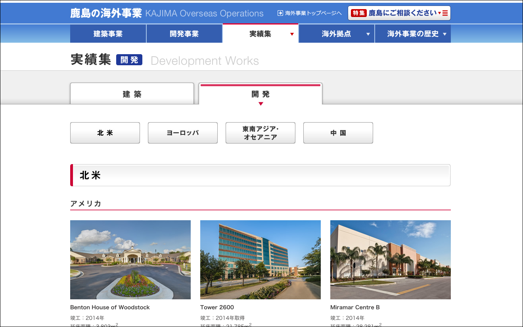The height and width of the screenshot is (327, 523).
Task: Click the Tower 2600 title
Action: pos(217,307)
